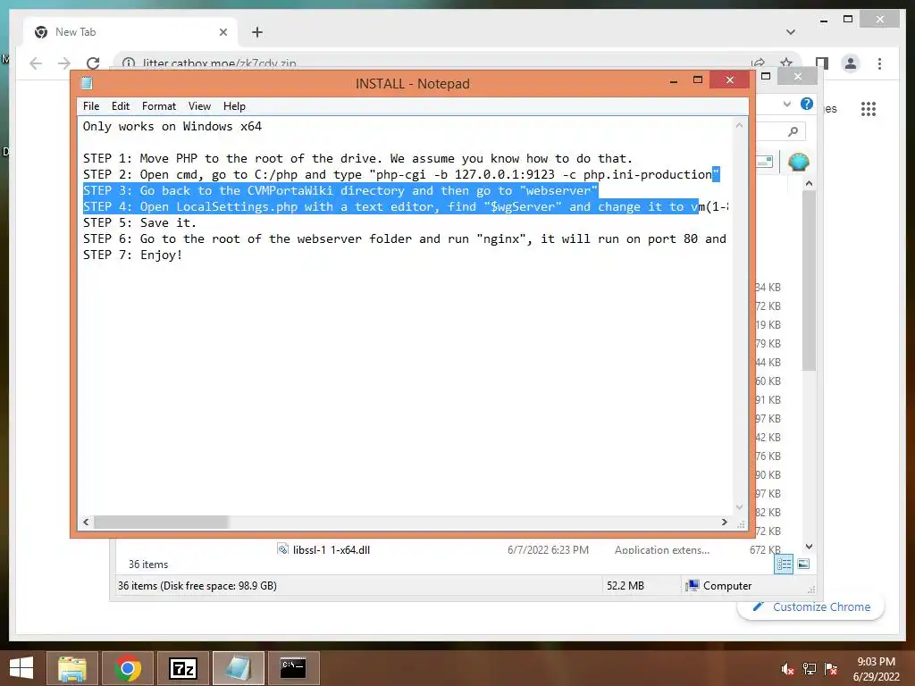Click the taskbar clock showing 9:03 PM

(877, 669)
